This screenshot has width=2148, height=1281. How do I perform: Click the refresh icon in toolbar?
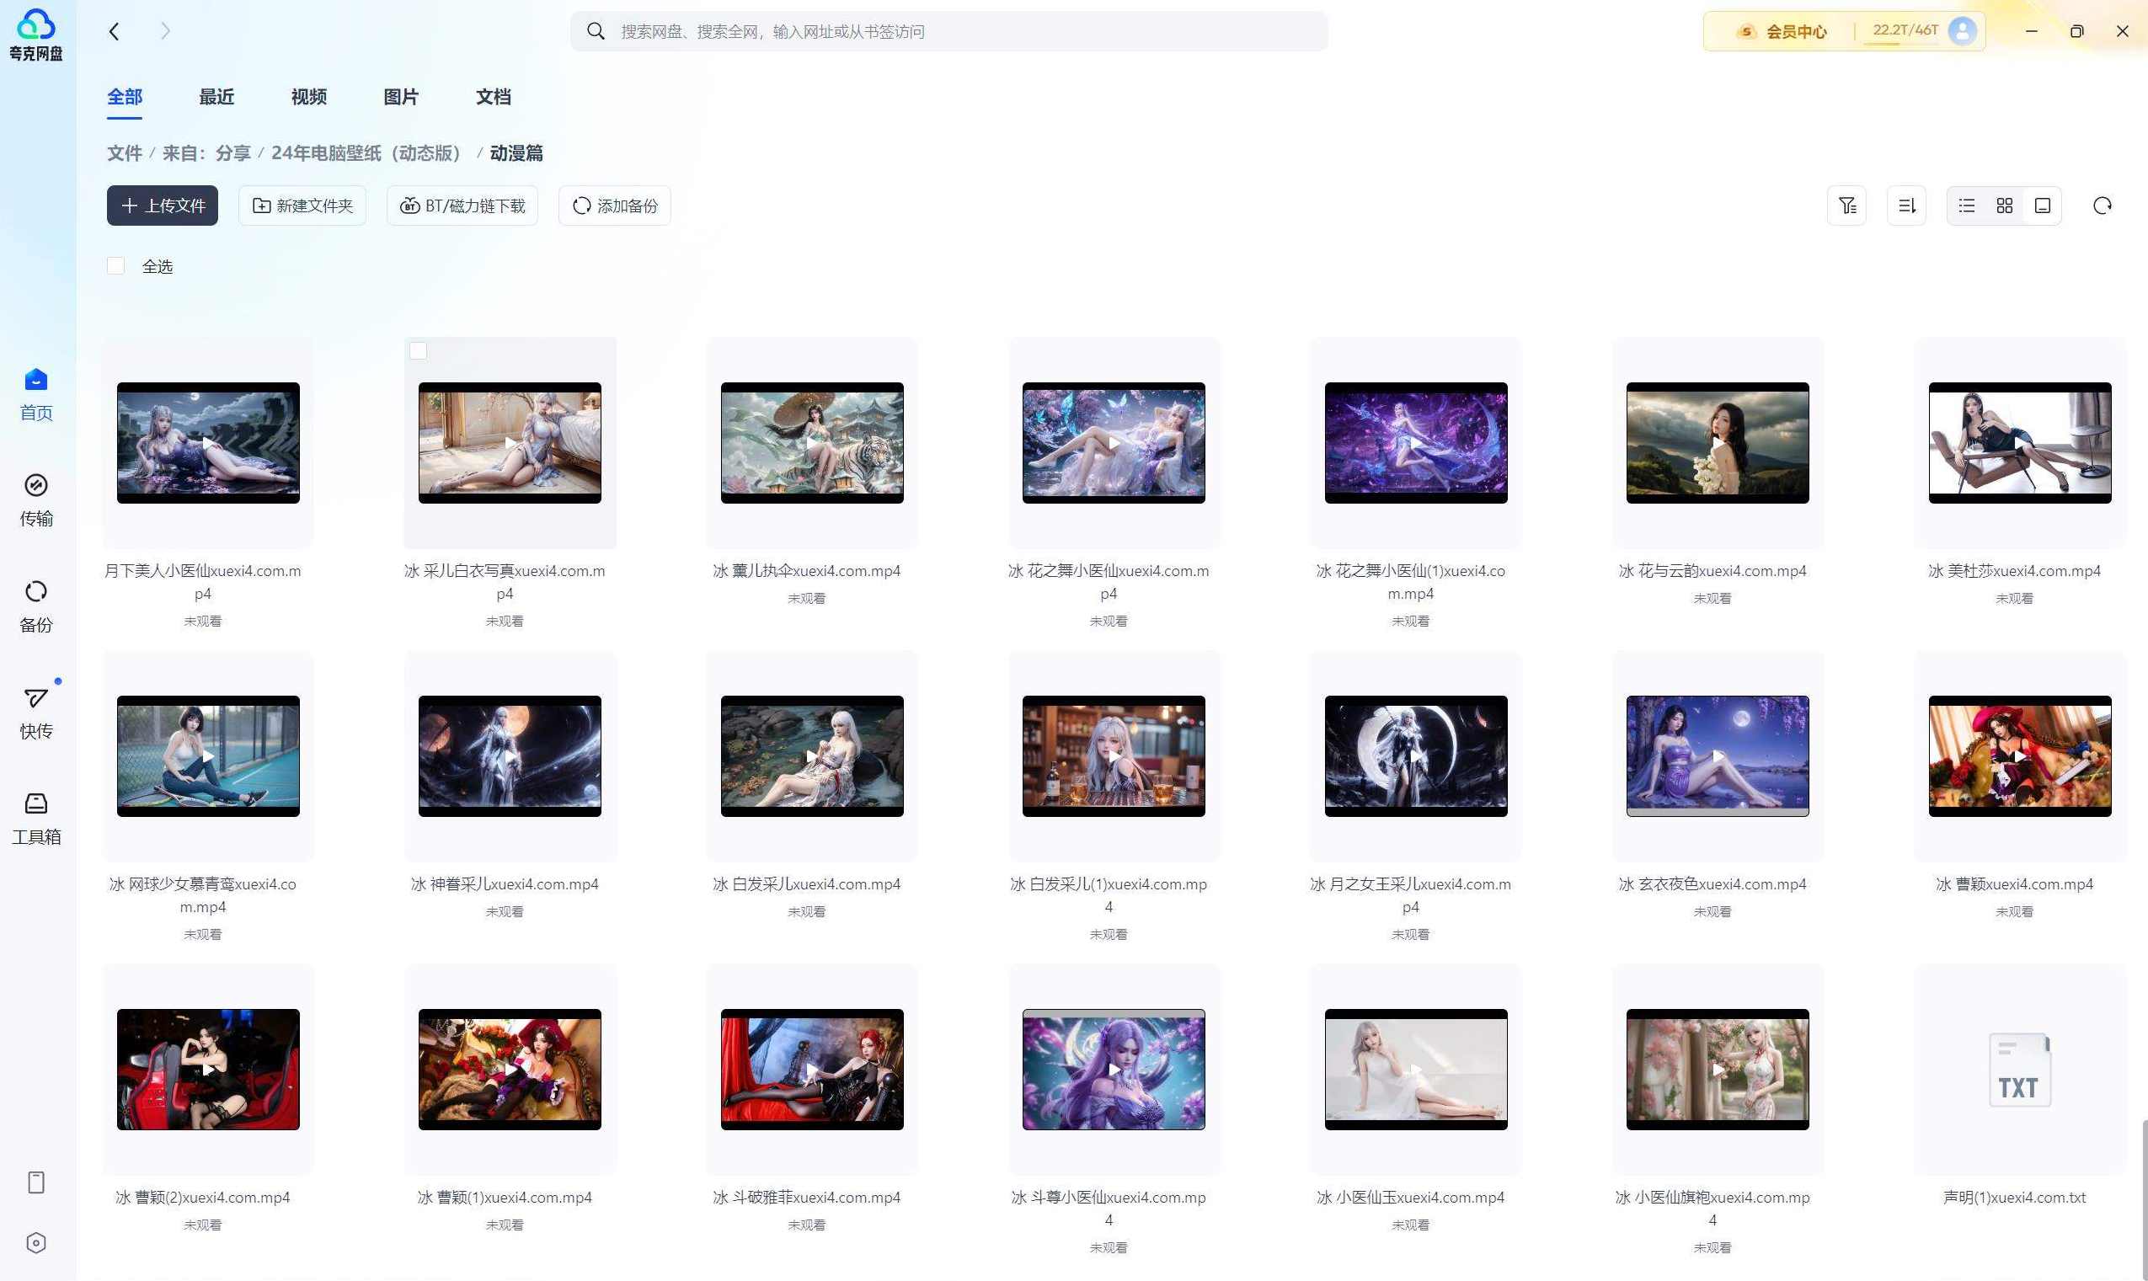(2103, 205)
